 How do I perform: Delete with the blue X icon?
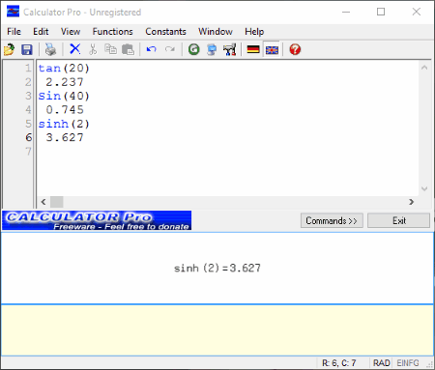click(x=75, y=49)
